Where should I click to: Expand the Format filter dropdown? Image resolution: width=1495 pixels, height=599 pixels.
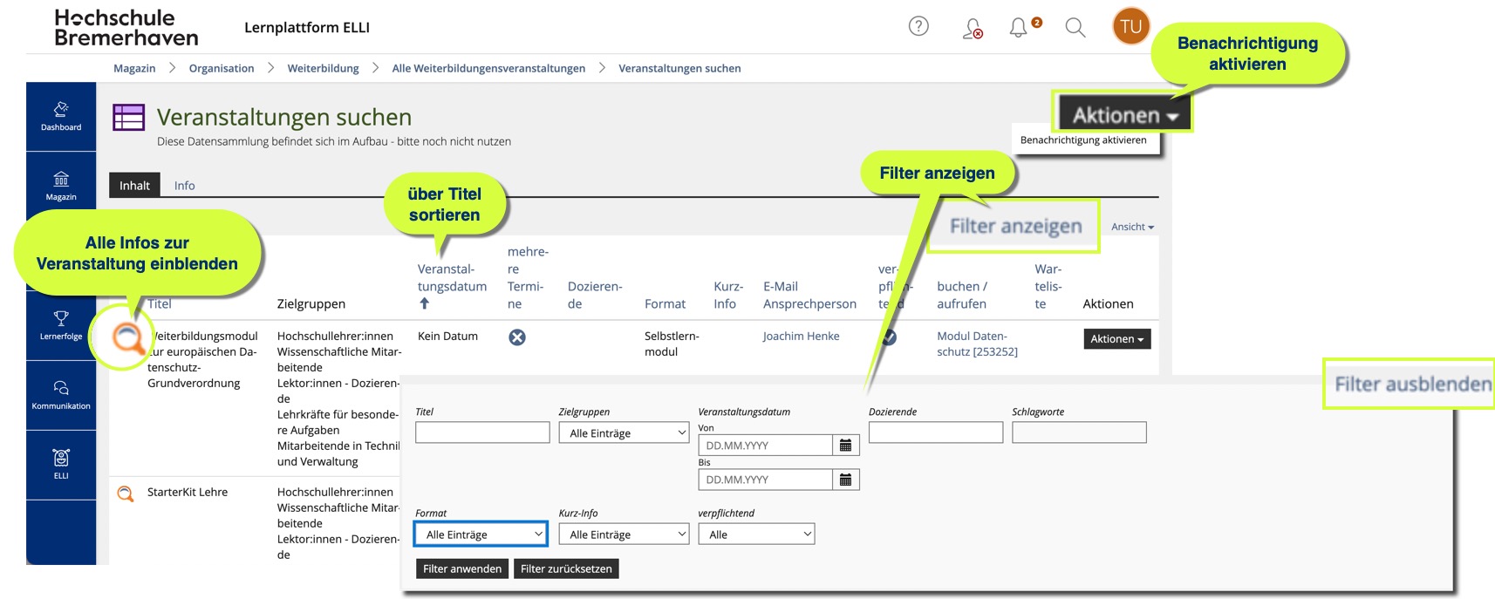point(481,534)
